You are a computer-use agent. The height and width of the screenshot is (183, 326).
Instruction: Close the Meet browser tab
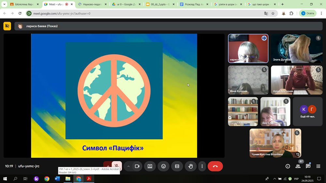click(72, 4)
